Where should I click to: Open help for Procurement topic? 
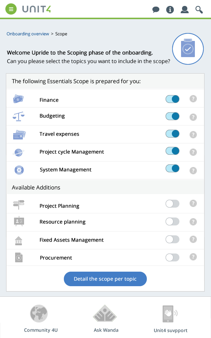pyautogui.click(x=193, y=257)
